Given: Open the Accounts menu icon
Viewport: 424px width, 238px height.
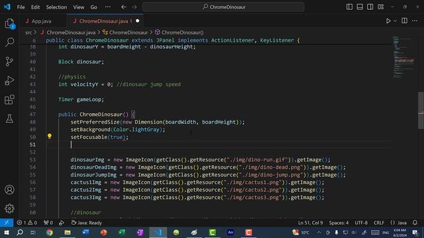Looking at the screenshot, I should [9, 190].
